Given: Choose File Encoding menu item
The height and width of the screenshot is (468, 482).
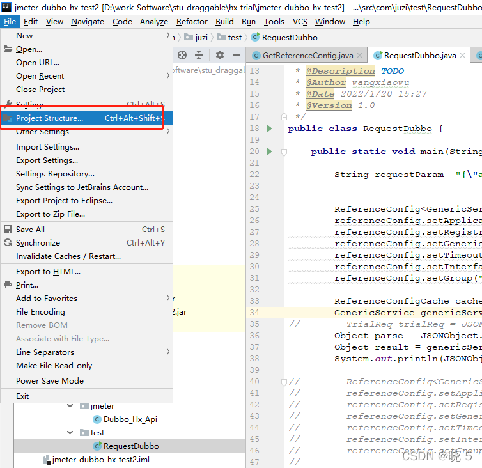Looking at the screenshot, I should (87, 312).
